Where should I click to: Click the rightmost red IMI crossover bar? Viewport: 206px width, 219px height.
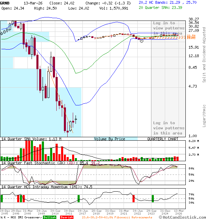coord(134,198)
